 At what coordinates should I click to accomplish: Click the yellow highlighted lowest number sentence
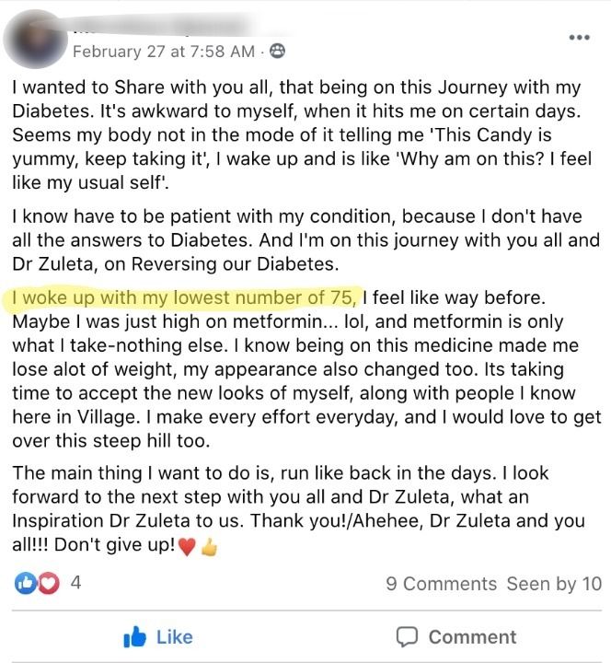click(185, 297)
